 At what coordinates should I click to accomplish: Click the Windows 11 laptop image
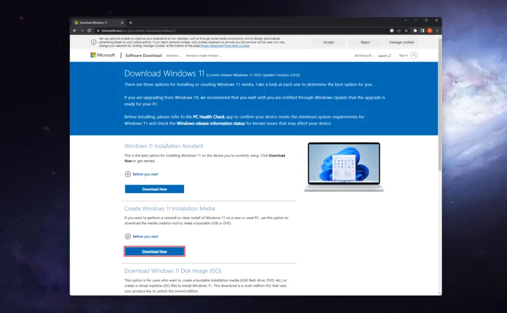pyautogui.click(x=344, y=167)
